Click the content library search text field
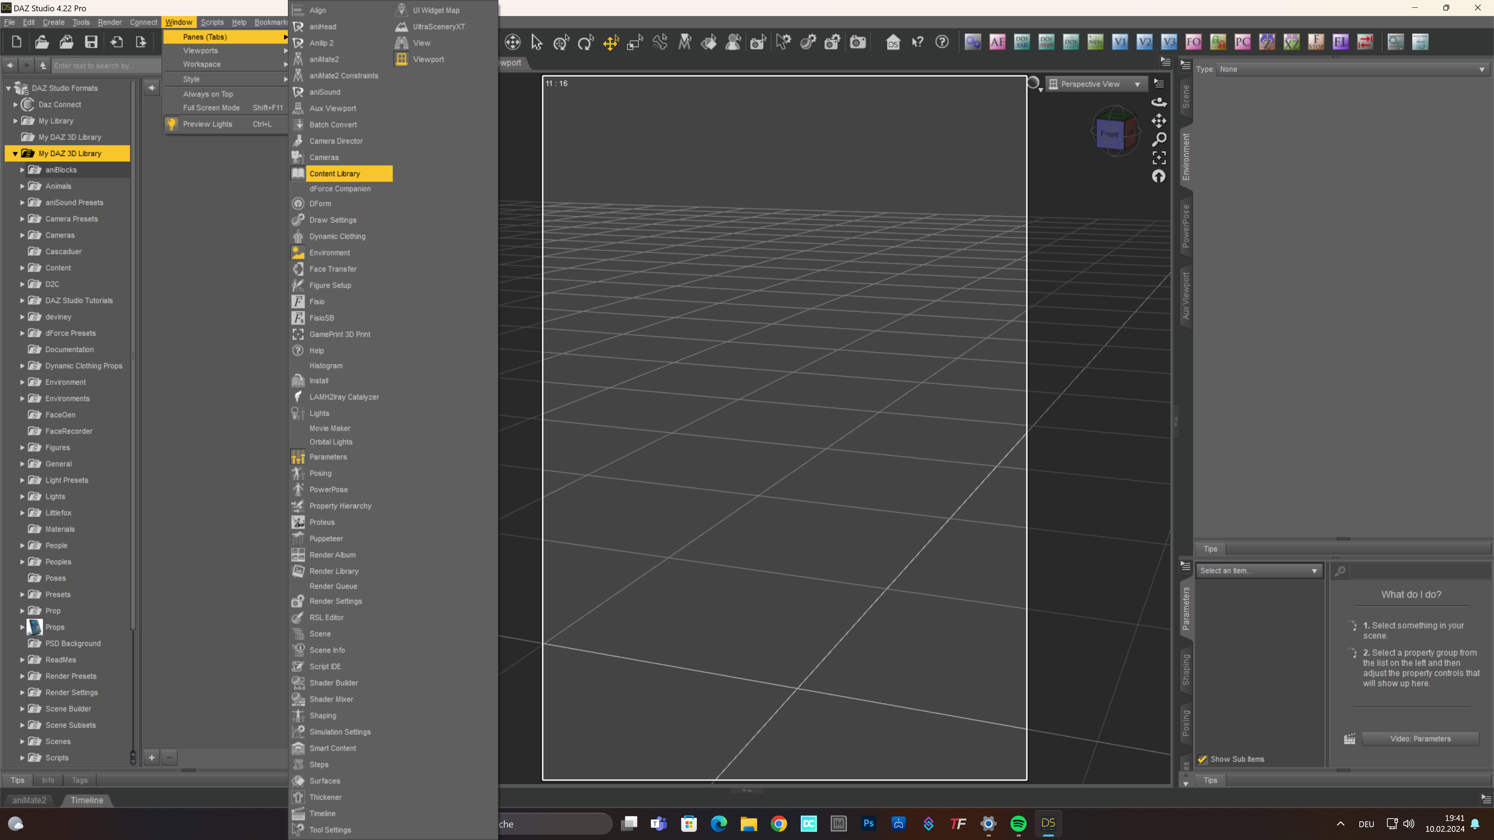The height and width of the screenshot is (840, 1494). [104, 65]
